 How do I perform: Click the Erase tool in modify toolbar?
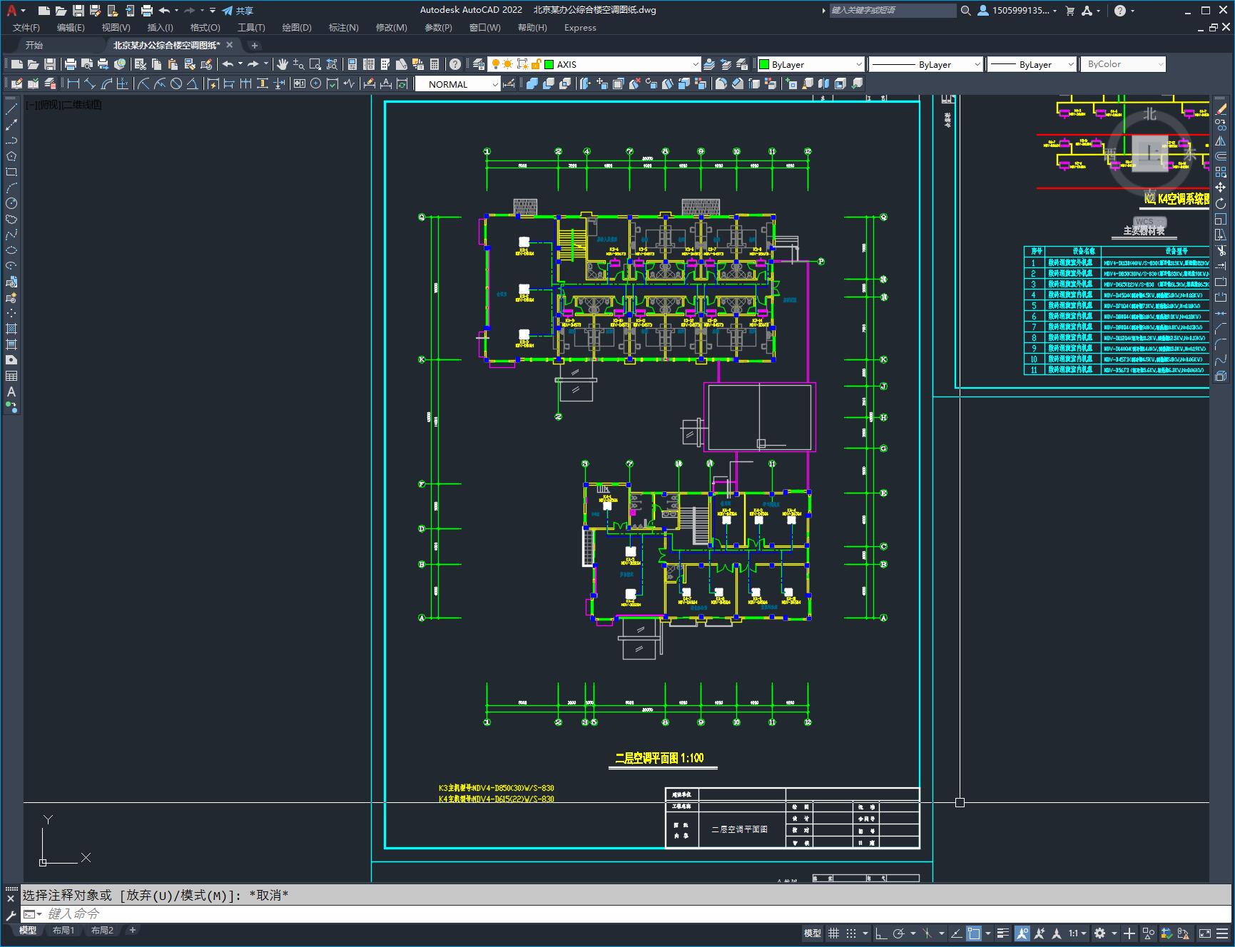[x=1221, y=109]
